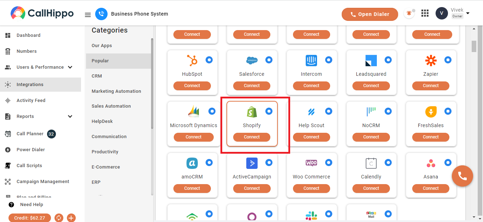Select the Marketing Automation category
Image resolution: width=483 pixels, height=222 pixels.
tap(118, 91)
